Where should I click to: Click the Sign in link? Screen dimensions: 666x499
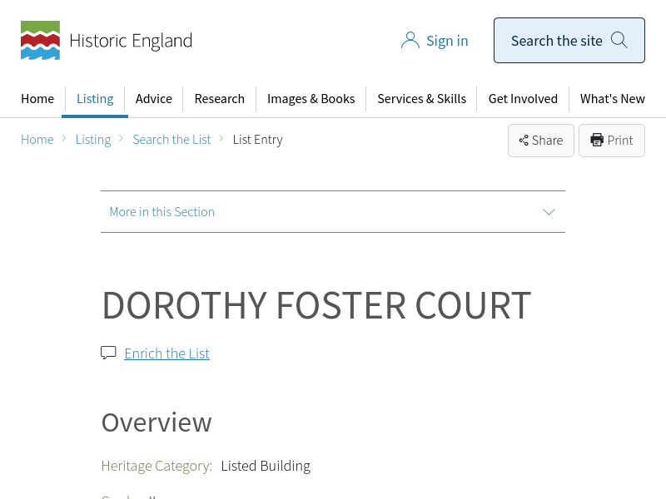tap(447, 41)
